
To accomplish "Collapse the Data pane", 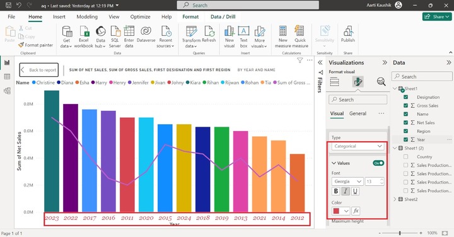I will [448, 62].
